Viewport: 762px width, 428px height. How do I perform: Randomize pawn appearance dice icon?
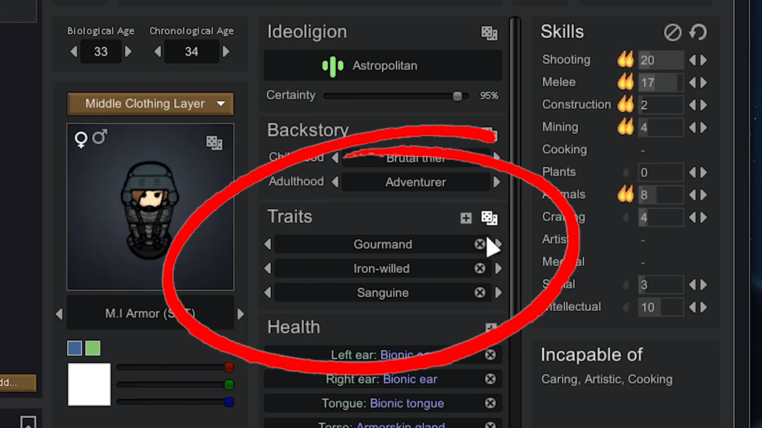tap(214, 142)
